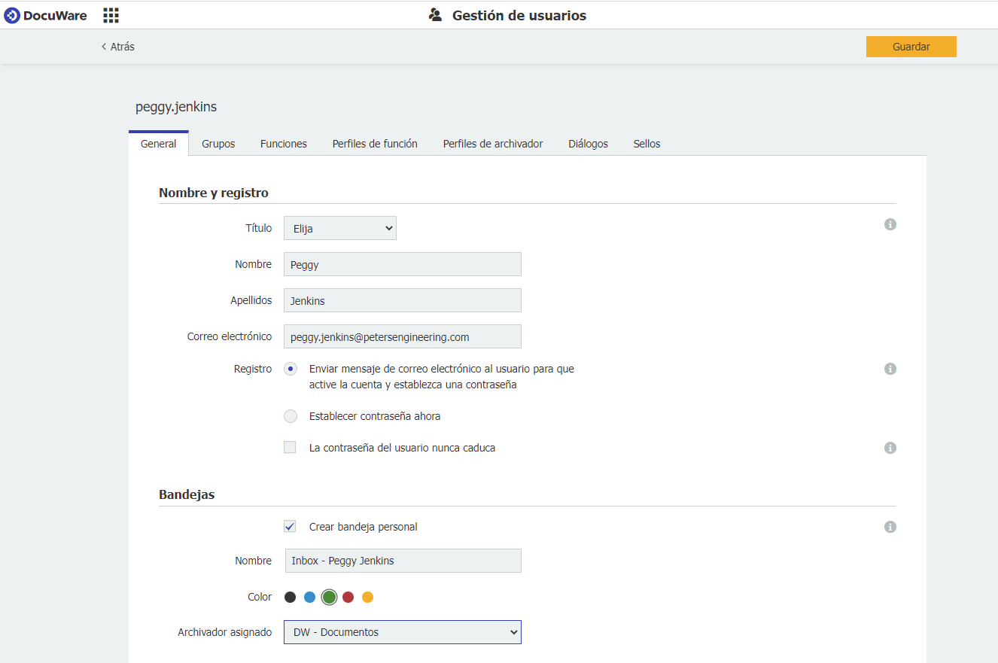998x663 pixels.
Task: Open the Título dropdown
Action: 339,227
